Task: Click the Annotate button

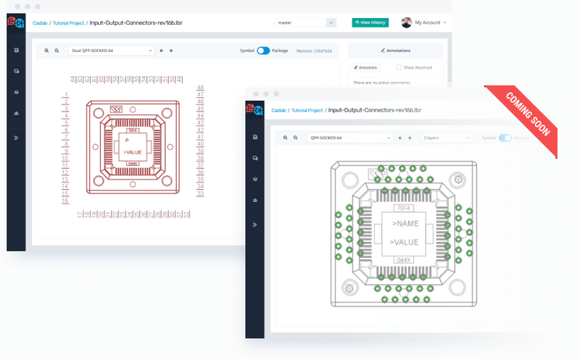Action: (x=365, y=67)
